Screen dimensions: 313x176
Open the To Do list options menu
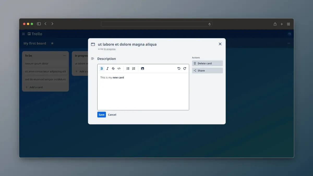pyautogui.click(x=64, y=55)
